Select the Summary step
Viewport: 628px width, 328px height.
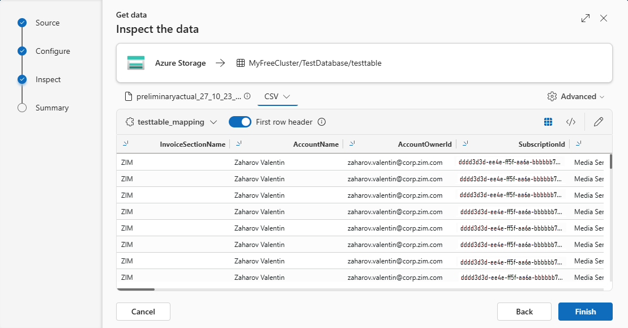52,108
